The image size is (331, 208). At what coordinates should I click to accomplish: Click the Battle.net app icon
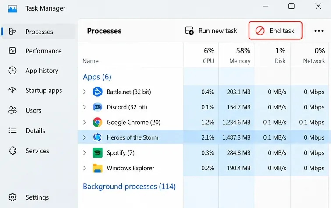tap(97, 92)
